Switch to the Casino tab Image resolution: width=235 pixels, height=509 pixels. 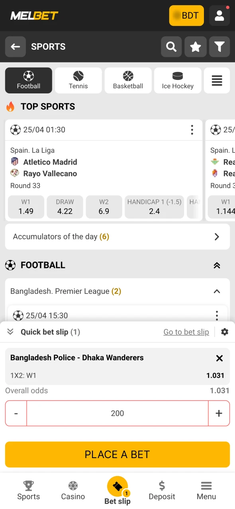click(x=73, y=491)
